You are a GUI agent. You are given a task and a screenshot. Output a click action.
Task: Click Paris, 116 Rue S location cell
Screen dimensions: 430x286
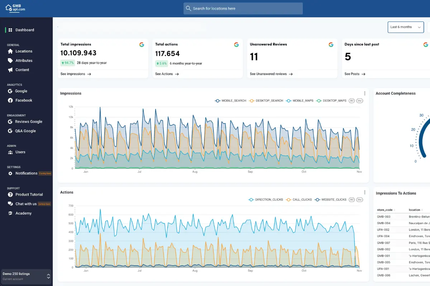coord(419,243)
